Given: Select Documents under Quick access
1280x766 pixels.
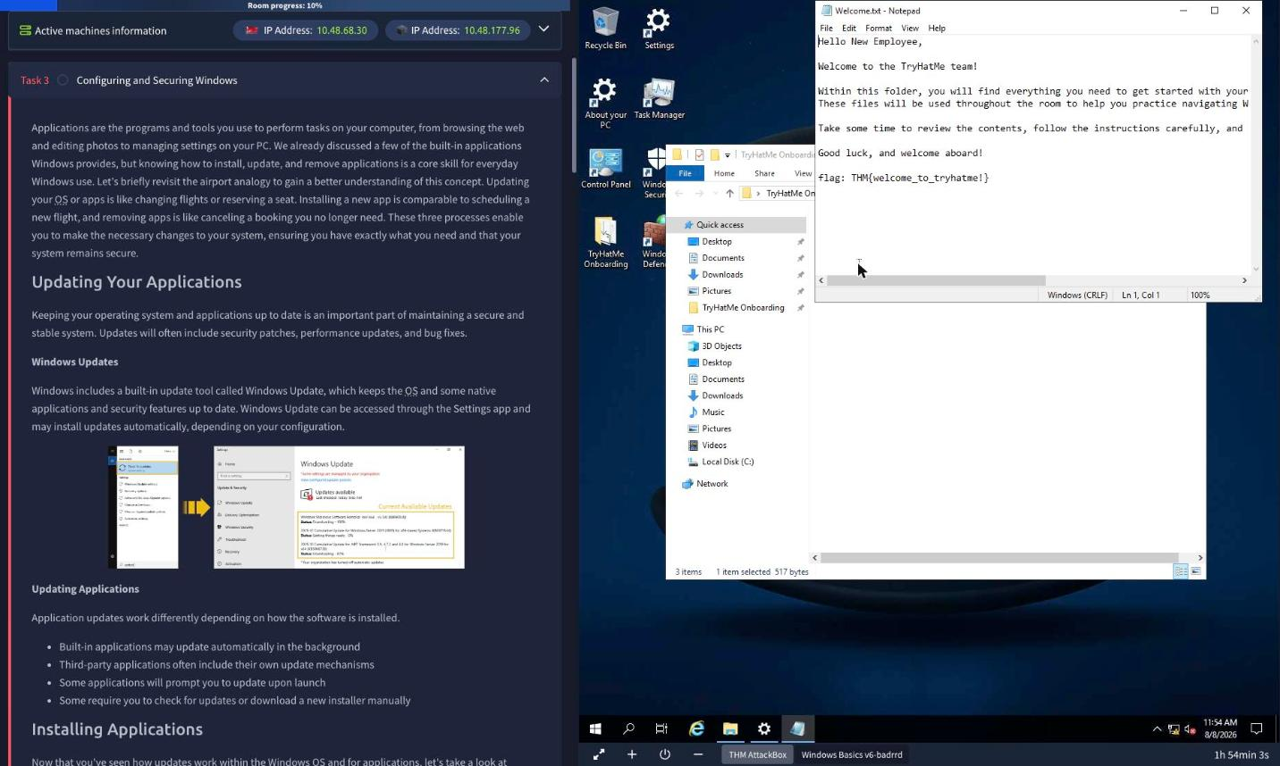Looking at the screenshot, I should (x=722, y=258).
